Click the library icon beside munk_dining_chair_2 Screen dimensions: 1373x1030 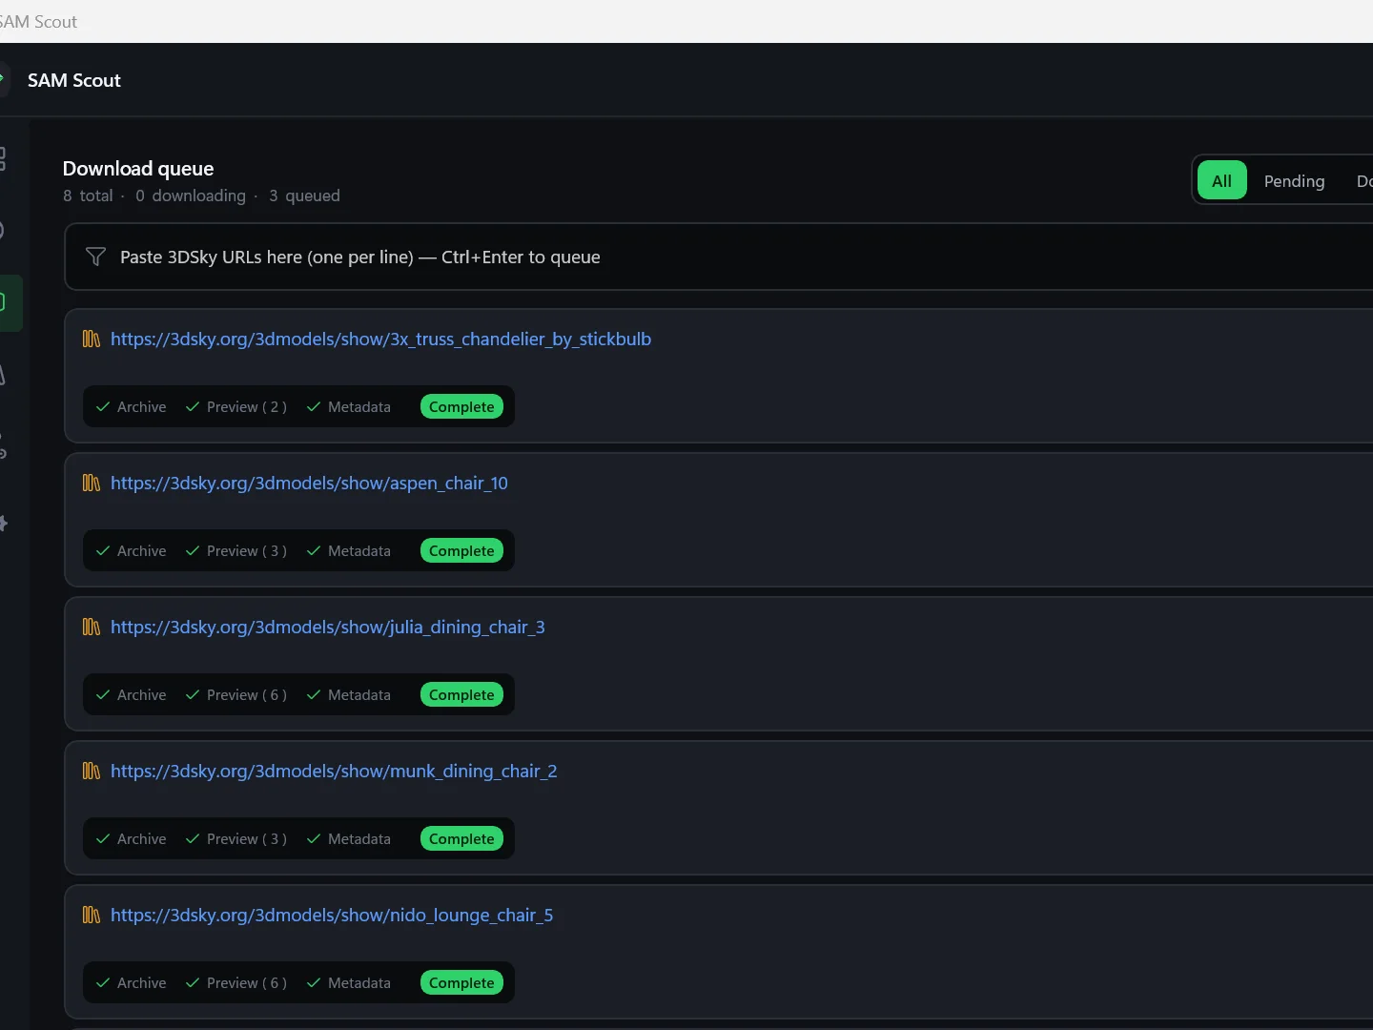92,771
